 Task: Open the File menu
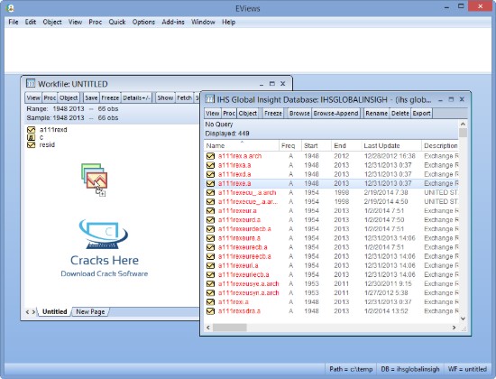coord(14,22)
